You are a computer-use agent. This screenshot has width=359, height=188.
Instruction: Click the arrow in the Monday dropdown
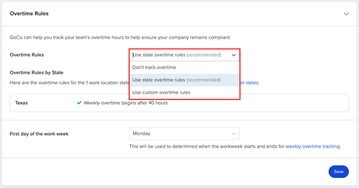point(234,134)
